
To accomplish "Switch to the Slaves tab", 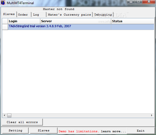I will (x=9, y=14).
